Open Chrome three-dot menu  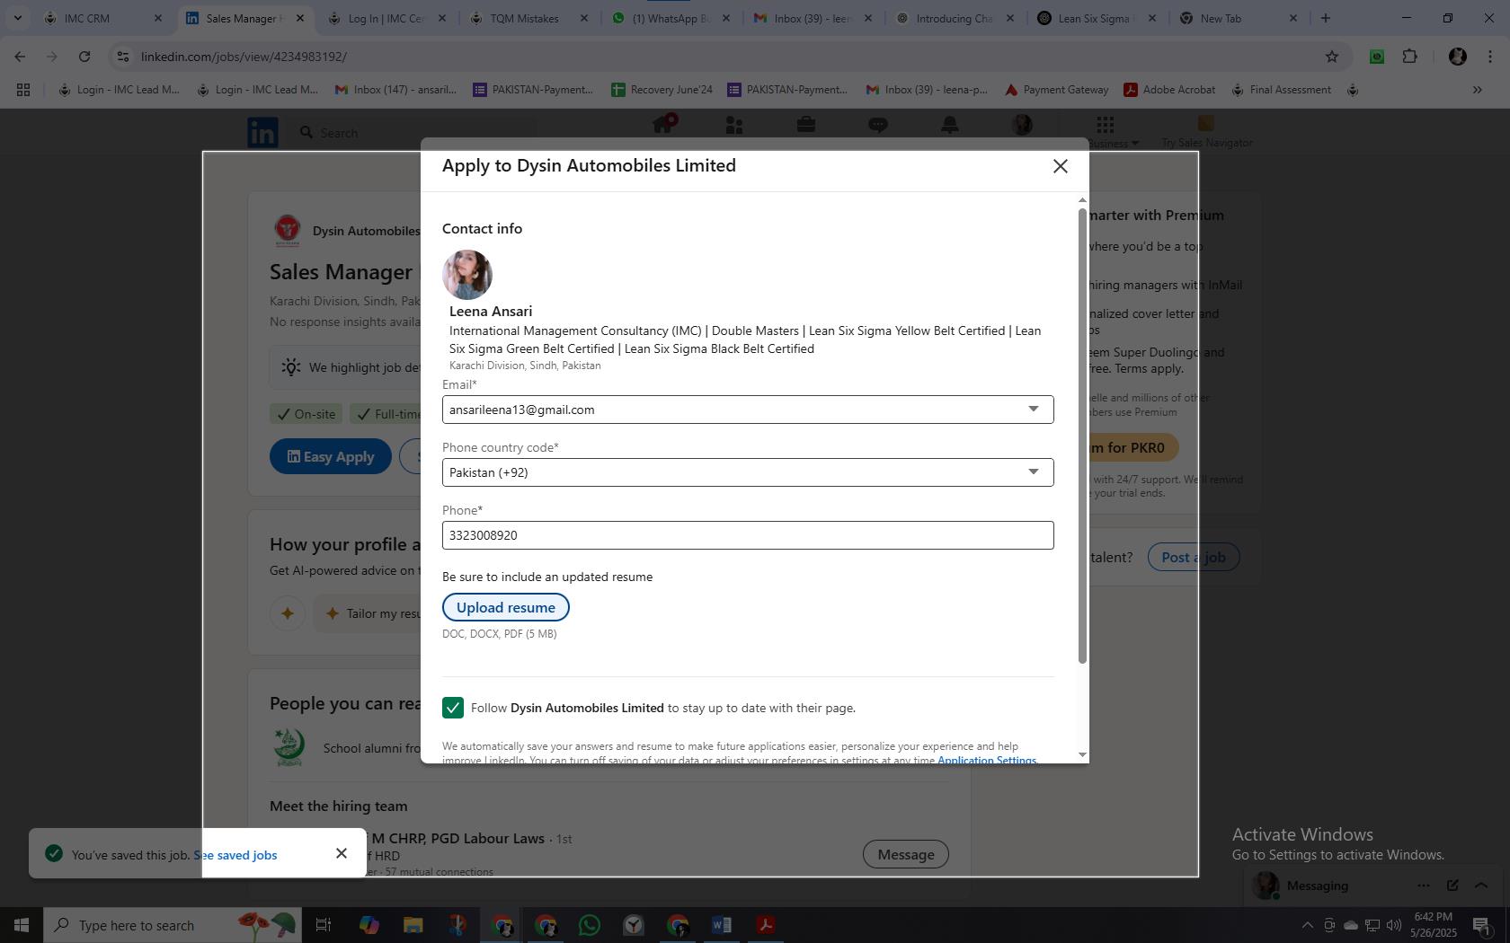click(1490, 57)
